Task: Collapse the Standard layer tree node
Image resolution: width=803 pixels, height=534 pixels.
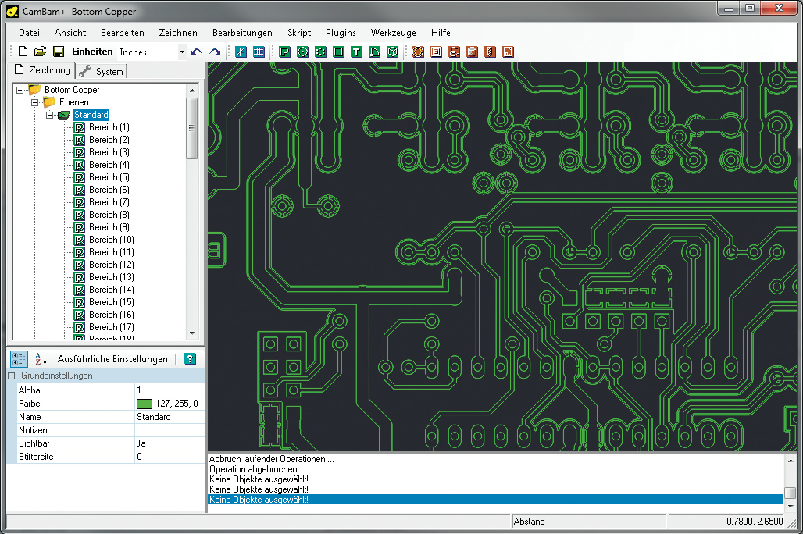Action: coord(49,115)
